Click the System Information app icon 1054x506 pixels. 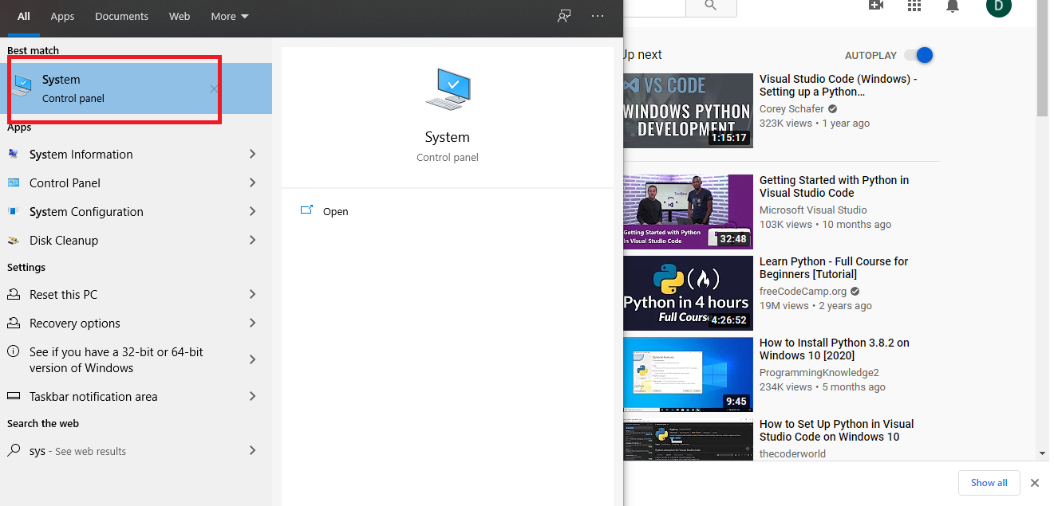tap(14, 154)
